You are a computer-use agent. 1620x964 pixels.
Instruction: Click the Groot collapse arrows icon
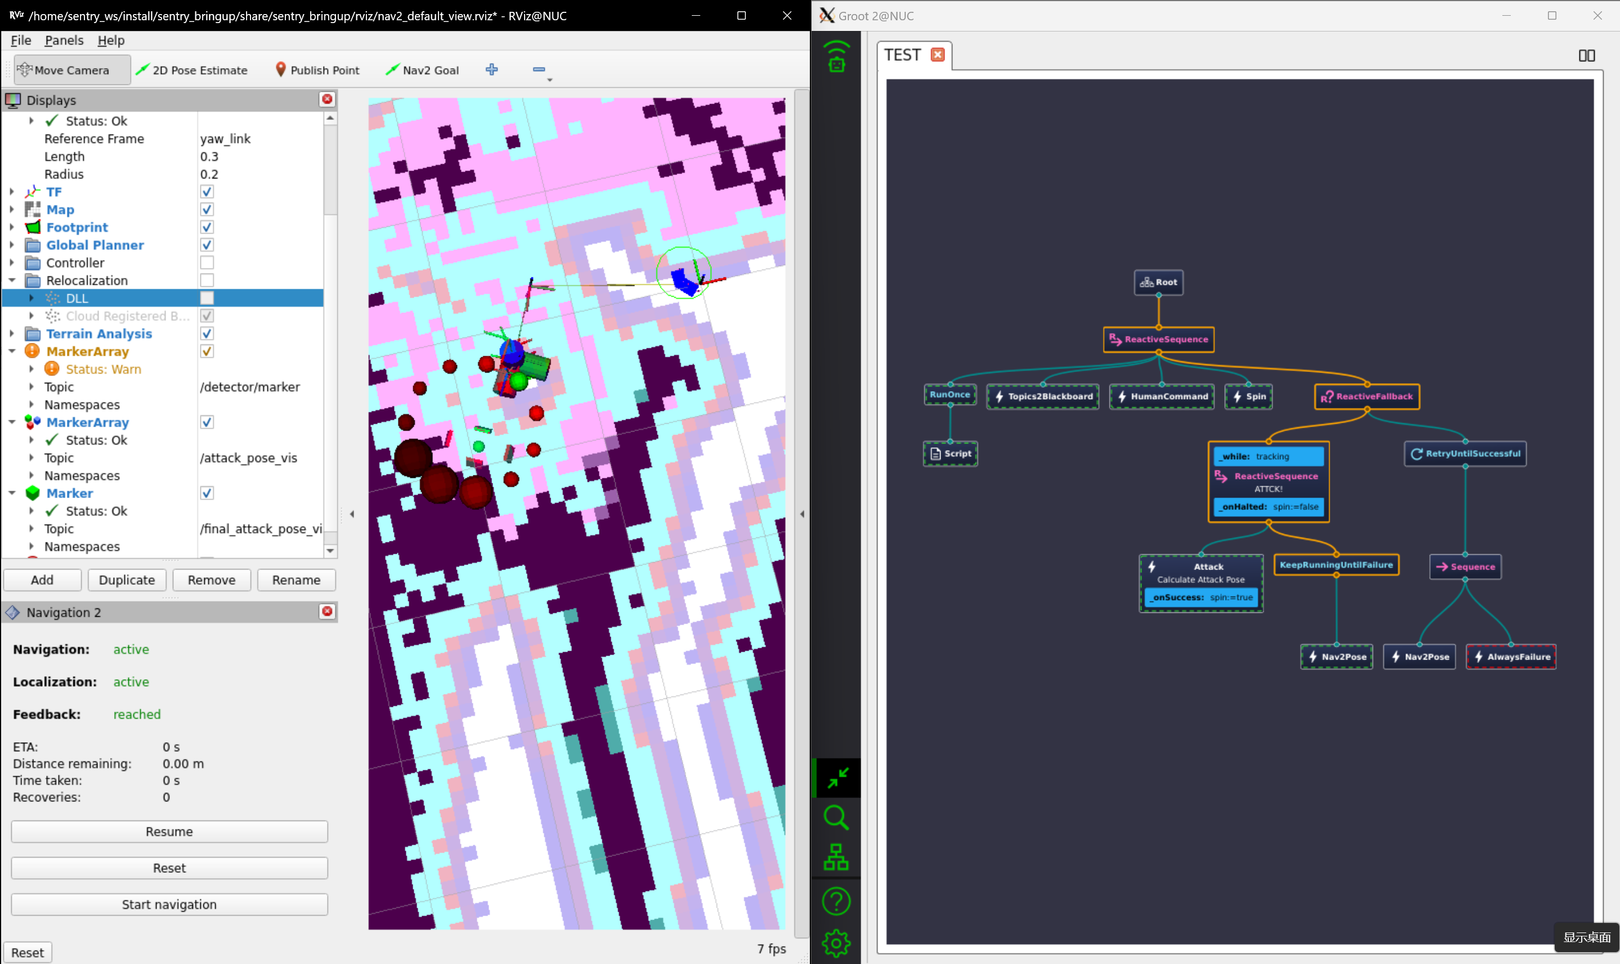837,778
